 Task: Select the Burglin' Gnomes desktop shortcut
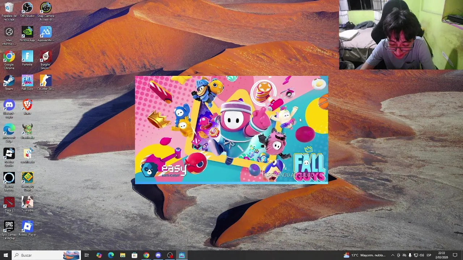tap(46, 60)
